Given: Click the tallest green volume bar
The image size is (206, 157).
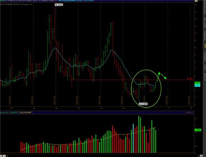Looking at the screenshot, I should tap(139, 134).
